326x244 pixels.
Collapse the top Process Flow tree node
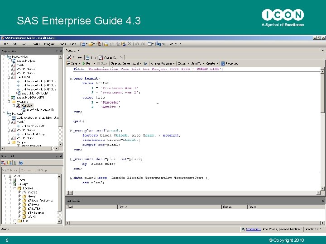4,56
